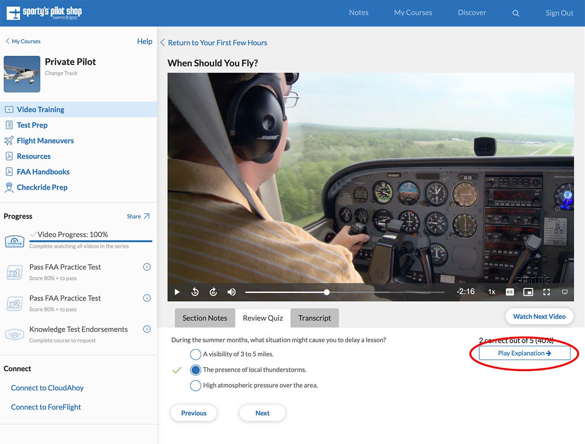Choose 'High atmospheric pressure over the area'
Image resolution: width=585 pixels, height=444 pixels.
point(195,385)
